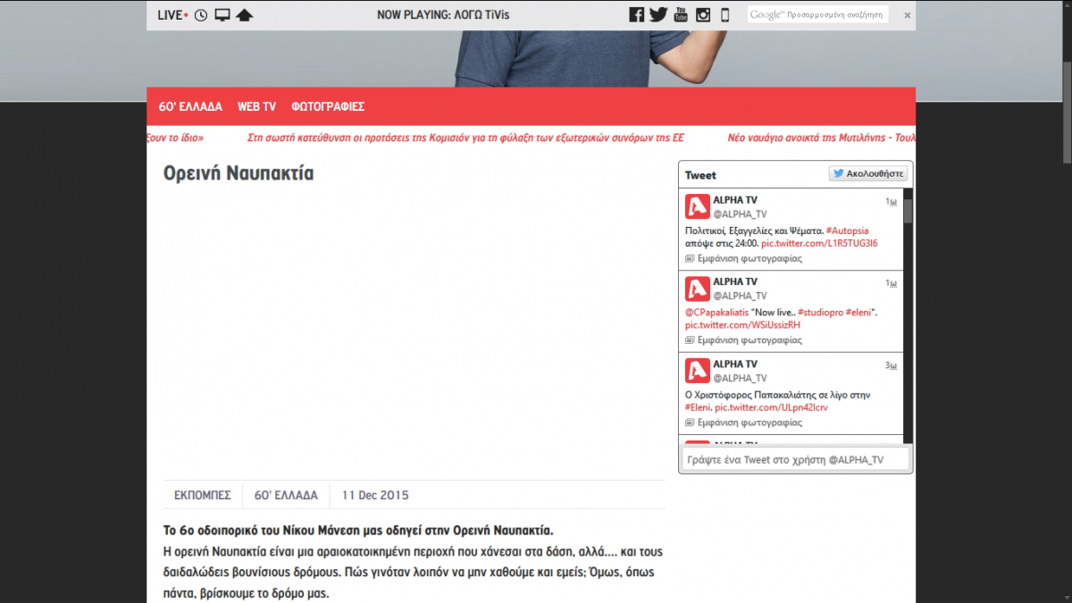Click the up-arrow icon in top bar
1072x603 pixels.
click(x=244, y=15)
